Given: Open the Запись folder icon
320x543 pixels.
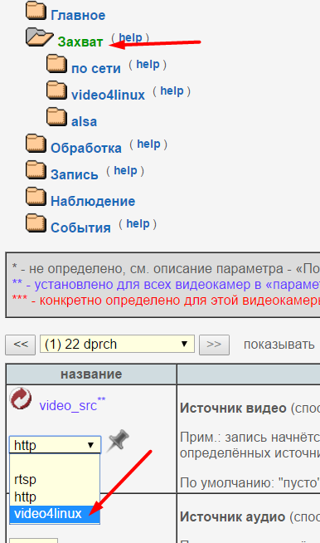Looking at the screenshot, I should pyautogui.click(x=36, y=170).
